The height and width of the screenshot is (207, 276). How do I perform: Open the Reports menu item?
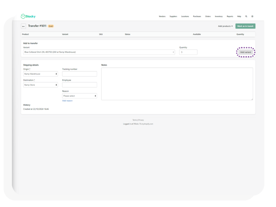230,16
